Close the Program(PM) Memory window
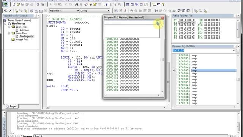Screen dimensions: 243x137 163,18
